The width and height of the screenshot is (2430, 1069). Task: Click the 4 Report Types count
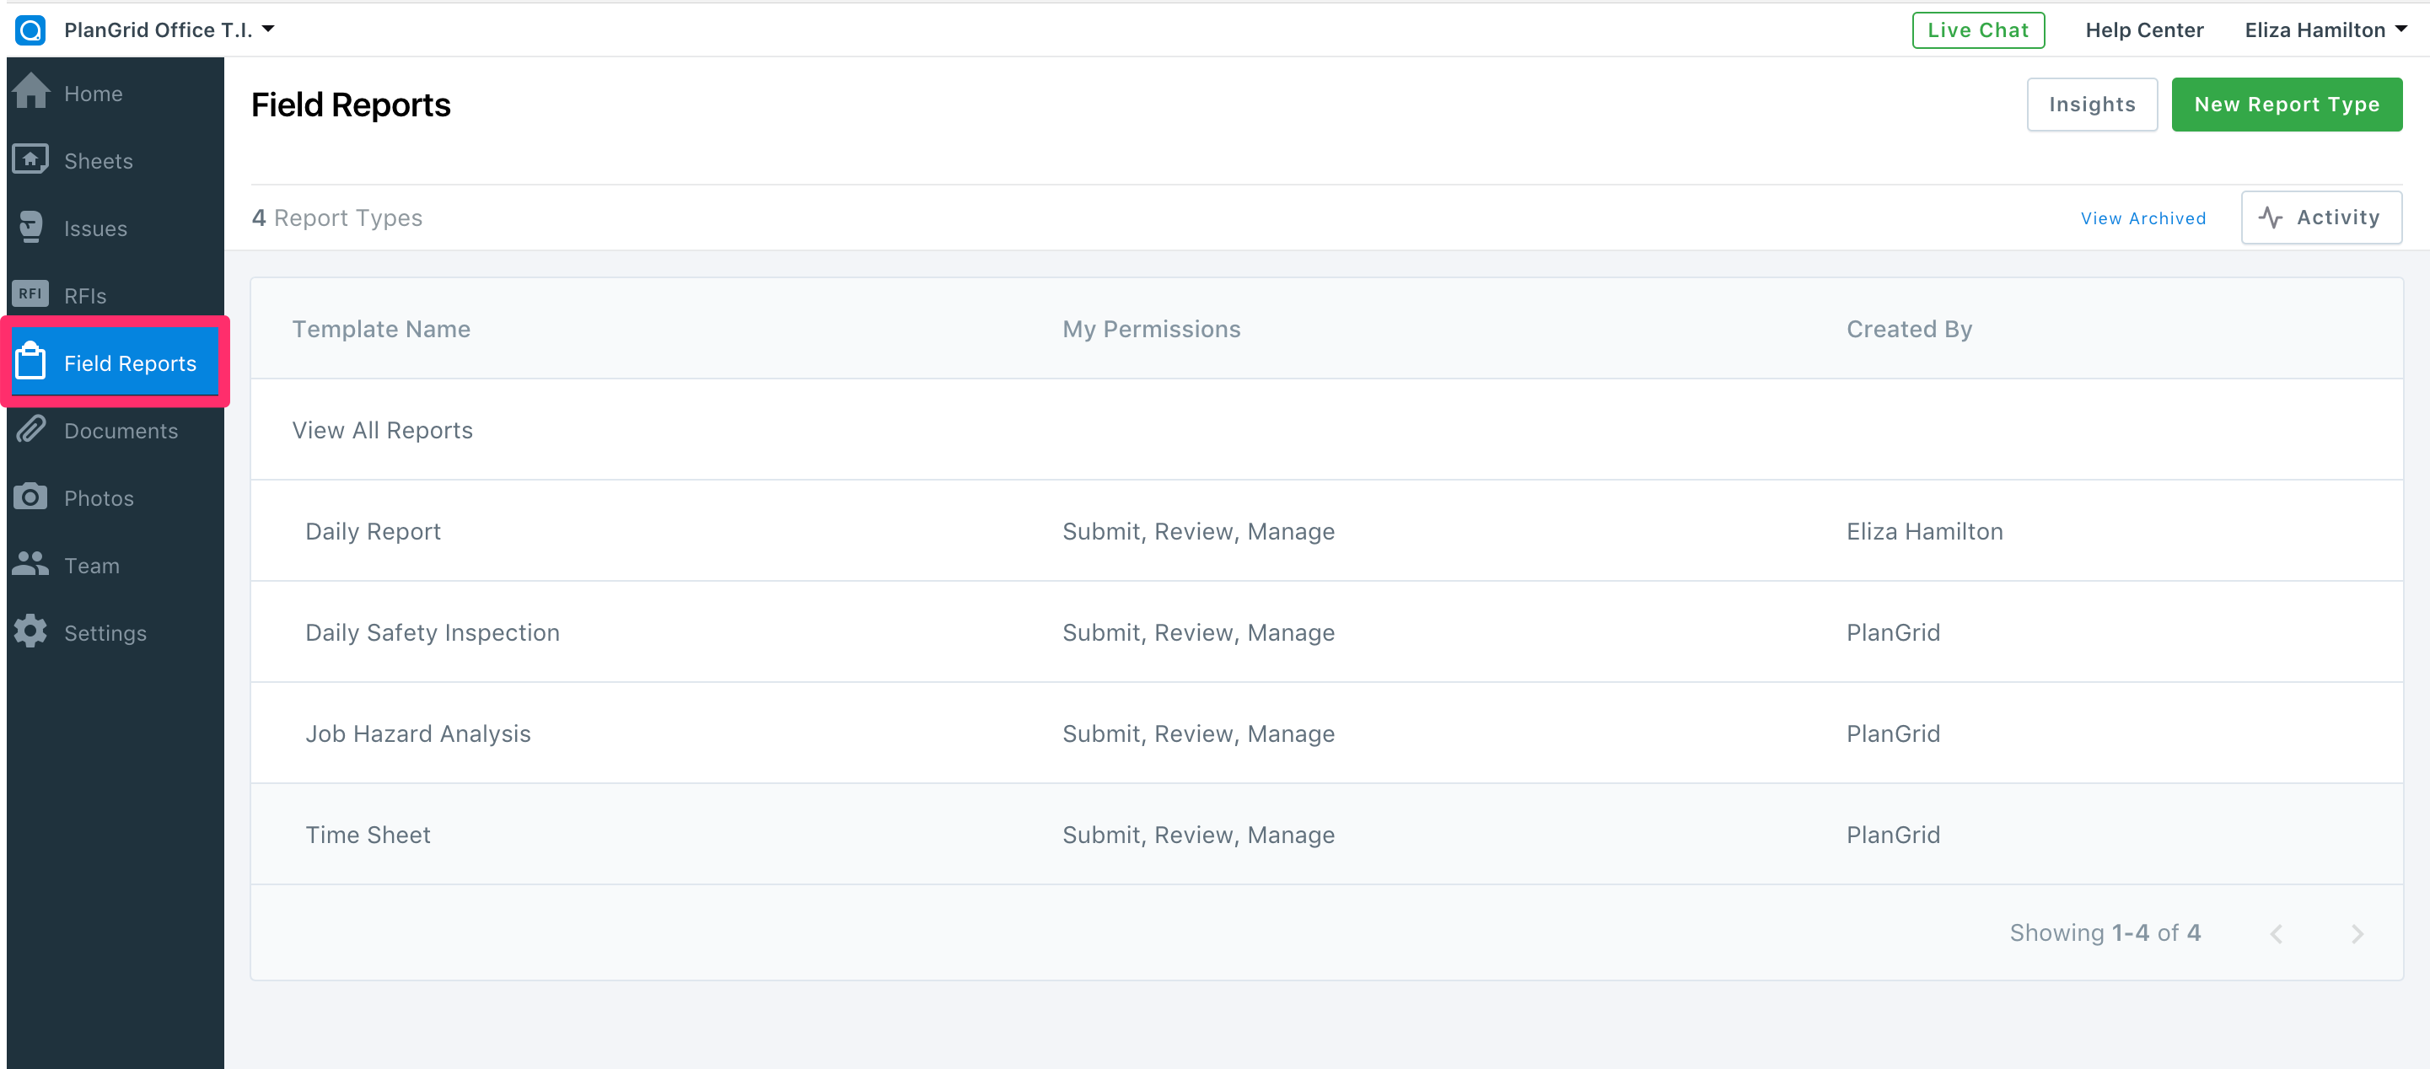pyautogui.click(x=336, y=218)
